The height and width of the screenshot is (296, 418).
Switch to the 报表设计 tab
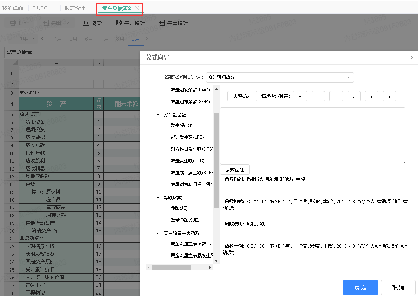tap(75, 8)
